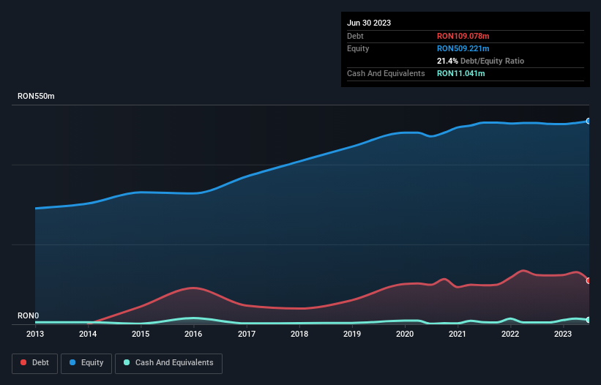
Task: Click the Jun 30 2023 tooltip date
Action: click(369, 23)
